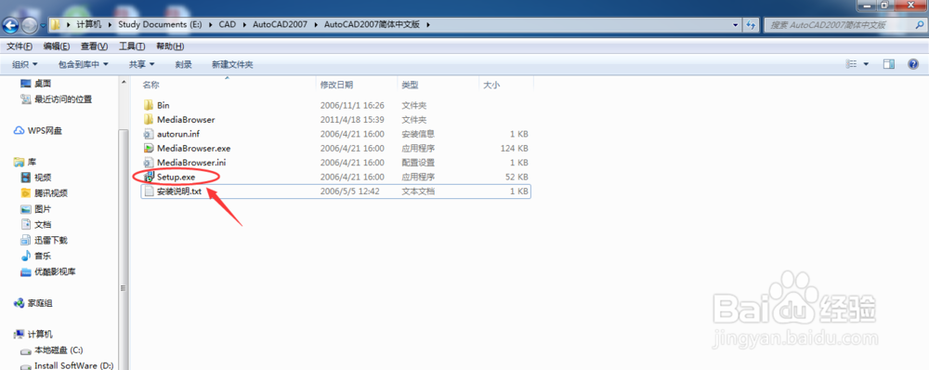Click the 刻录 toolbar button
The image size is (929, 370).
184,64
